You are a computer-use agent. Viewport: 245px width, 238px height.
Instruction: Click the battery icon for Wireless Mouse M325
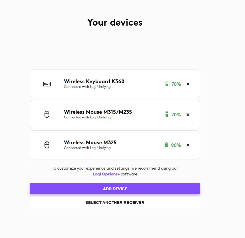tap(166, 145)
